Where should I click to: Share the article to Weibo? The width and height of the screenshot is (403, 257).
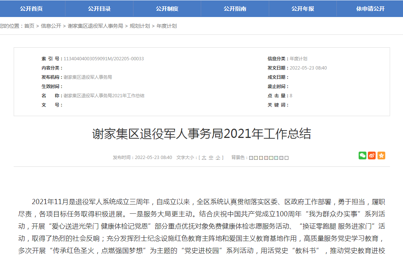click(x=372, y=156)
